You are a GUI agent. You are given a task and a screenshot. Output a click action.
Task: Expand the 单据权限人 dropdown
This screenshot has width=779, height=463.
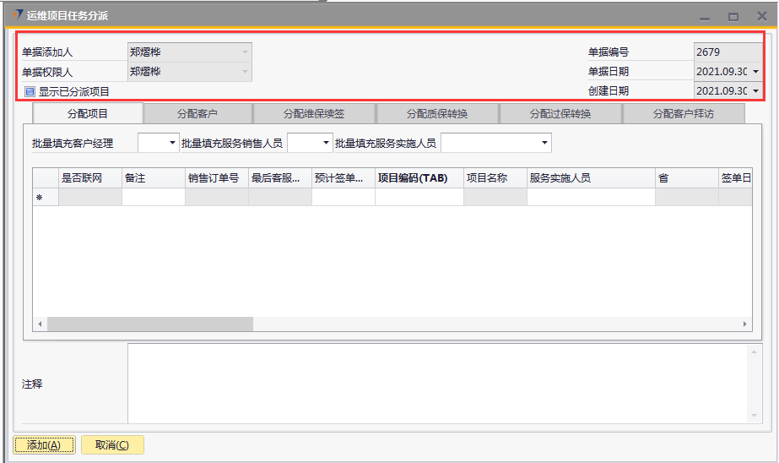(245, 72)
